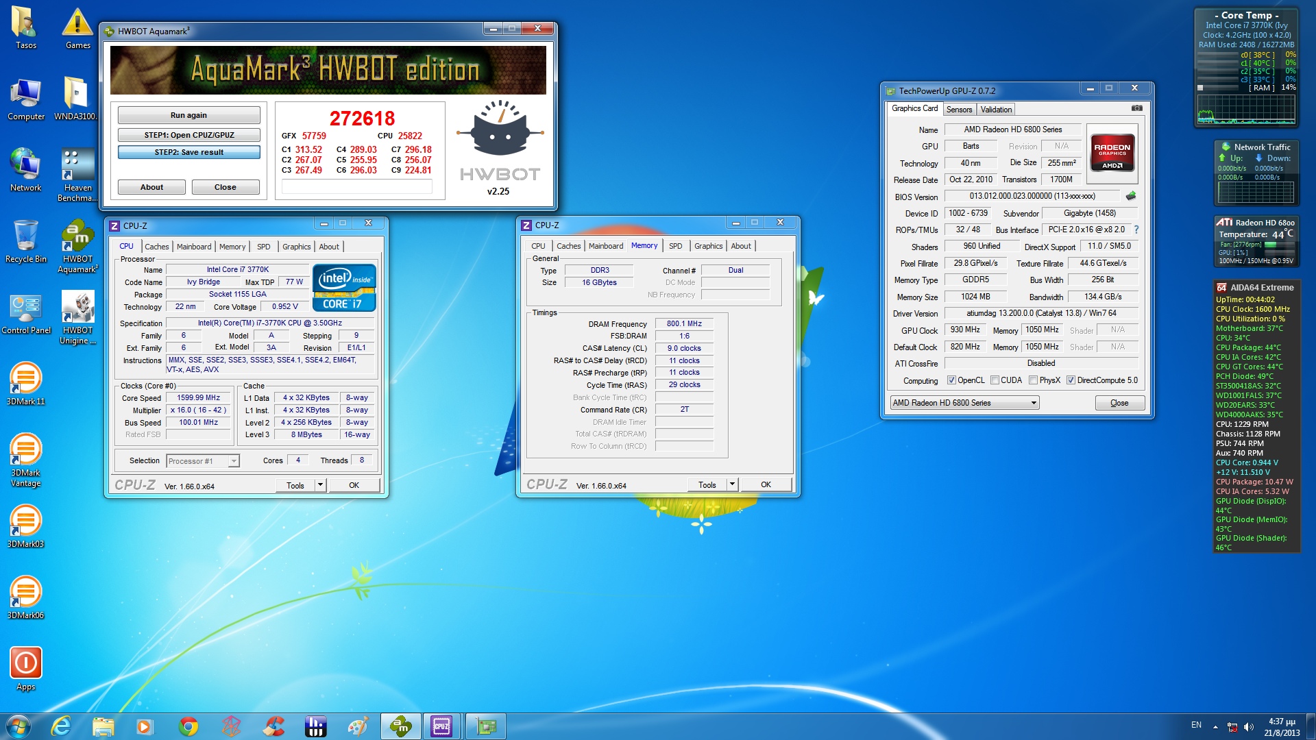This screenshot has height=740, width=1316.
Task: Open Google Chrome from taskbar
Action: tap(188, 726)
